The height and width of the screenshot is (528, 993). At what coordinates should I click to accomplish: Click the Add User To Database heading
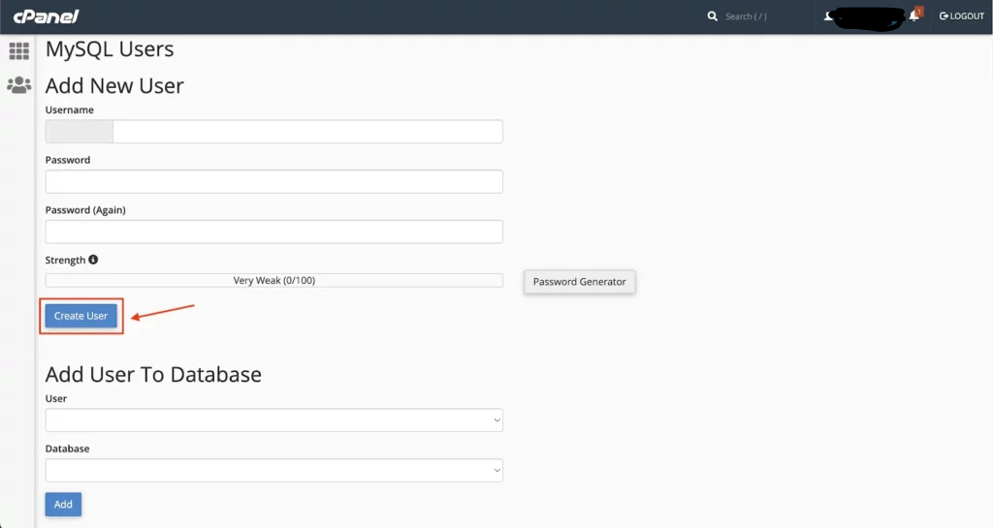153,374
